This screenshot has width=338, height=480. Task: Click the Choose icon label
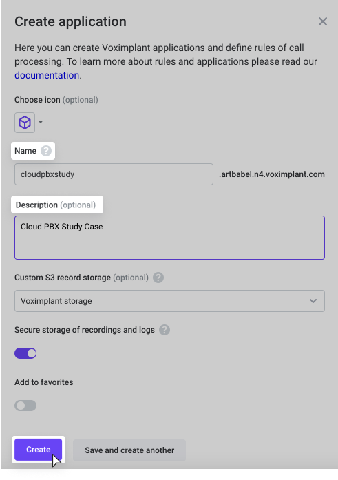pos(56,100)
